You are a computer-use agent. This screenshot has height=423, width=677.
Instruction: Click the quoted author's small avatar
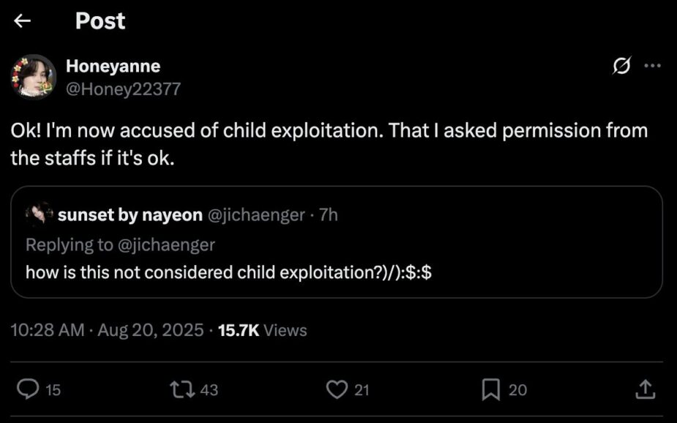tap(37, 214)
